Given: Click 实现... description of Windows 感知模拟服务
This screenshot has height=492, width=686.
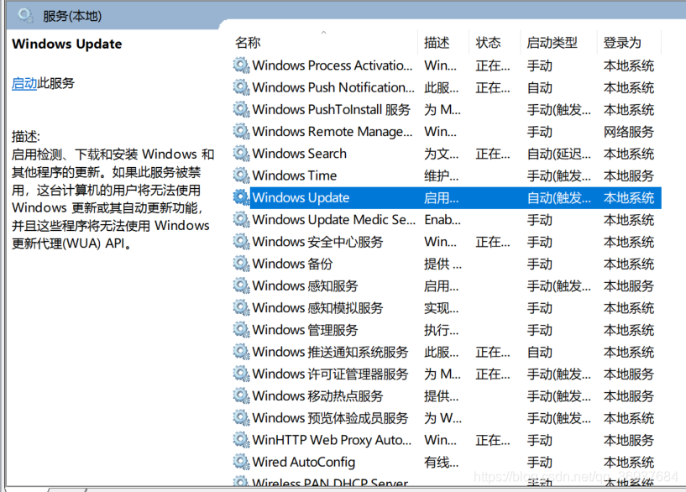Looking at the screenshot, I should click(x=442, y=308).
